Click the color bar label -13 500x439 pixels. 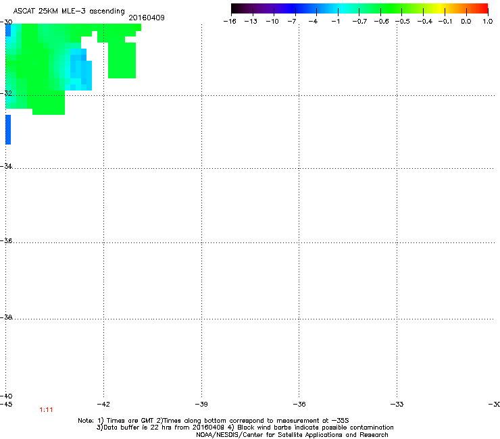click(251, 22)
